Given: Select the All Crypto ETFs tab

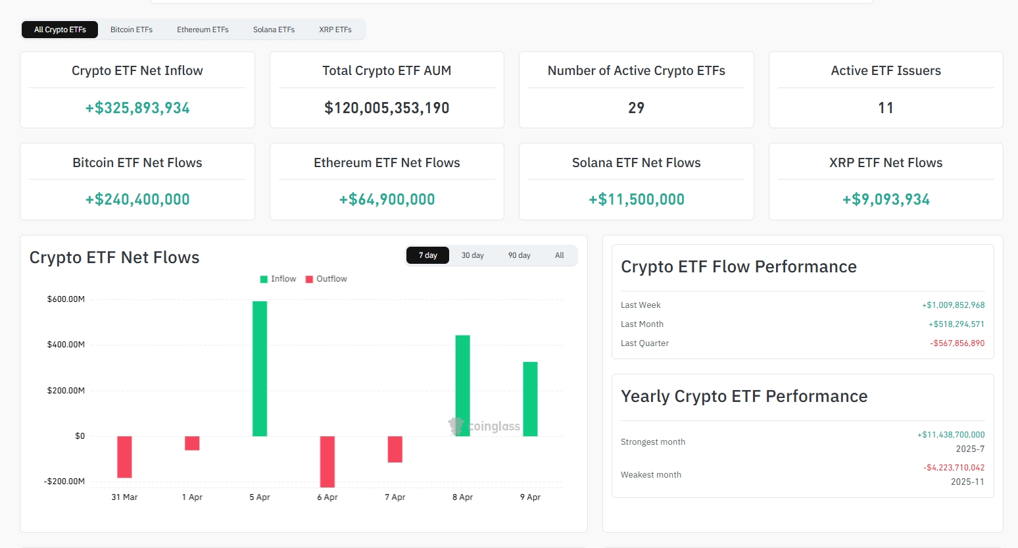Looking at the screenshot, I should [59, 29].
